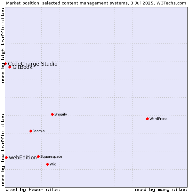The image size is (192, 192).
Task: Click the 'WordPress' label
Action: point(158,119)
